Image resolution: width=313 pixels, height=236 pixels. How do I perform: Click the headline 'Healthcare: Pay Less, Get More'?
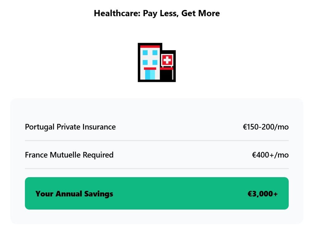(x=157, y=13)
